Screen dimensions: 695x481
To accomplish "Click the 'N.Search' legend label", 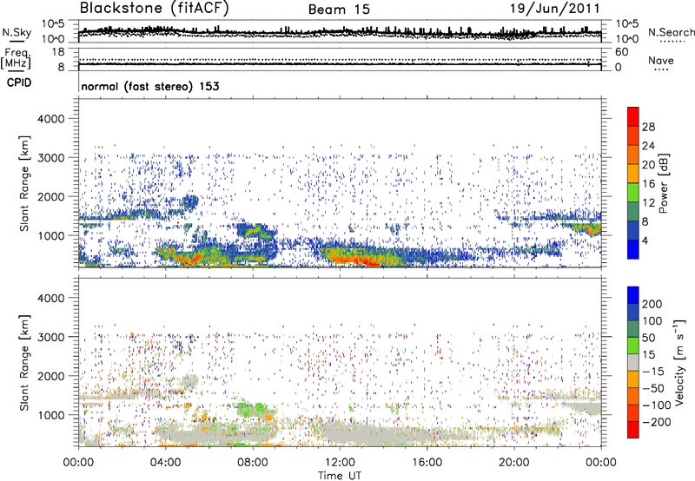I will tap(671, 32).
